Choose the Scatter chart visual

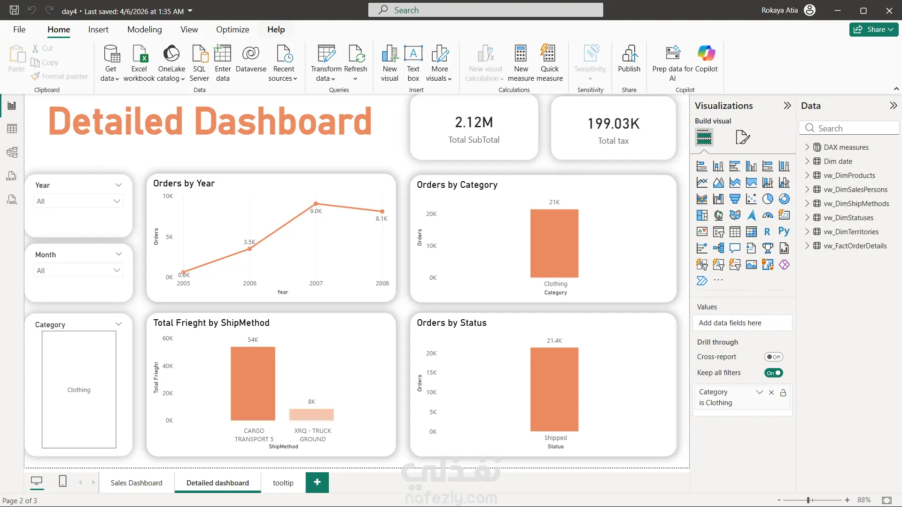(x=751, y=199)
